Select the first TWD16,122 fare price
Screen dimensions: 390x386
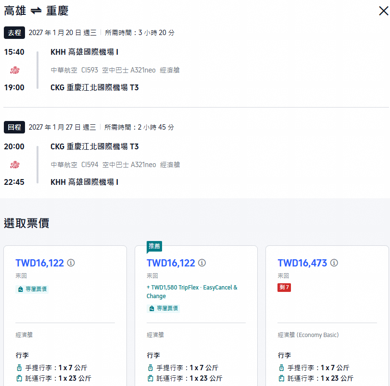[x=40, y=263]
